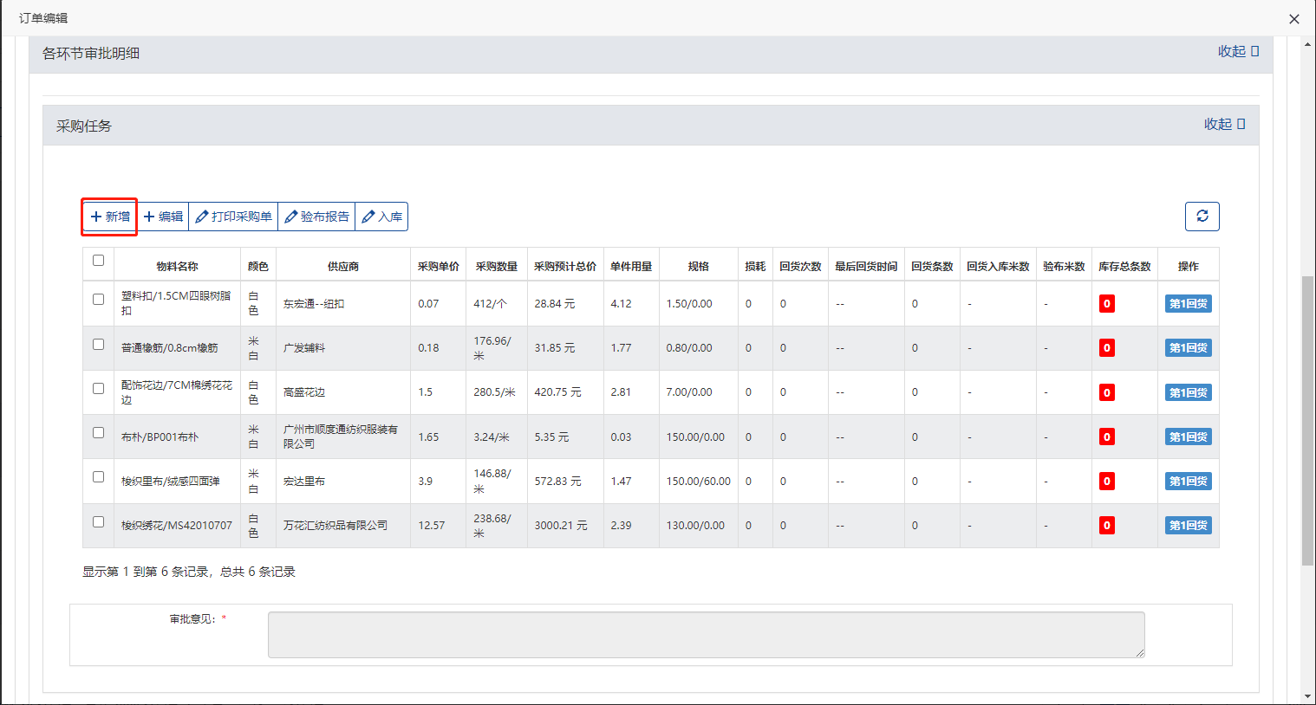The width and height of the screenshot is (1316, 705).
Task: Collapse the 采购任务 panel
Action: coord(1223,125)
